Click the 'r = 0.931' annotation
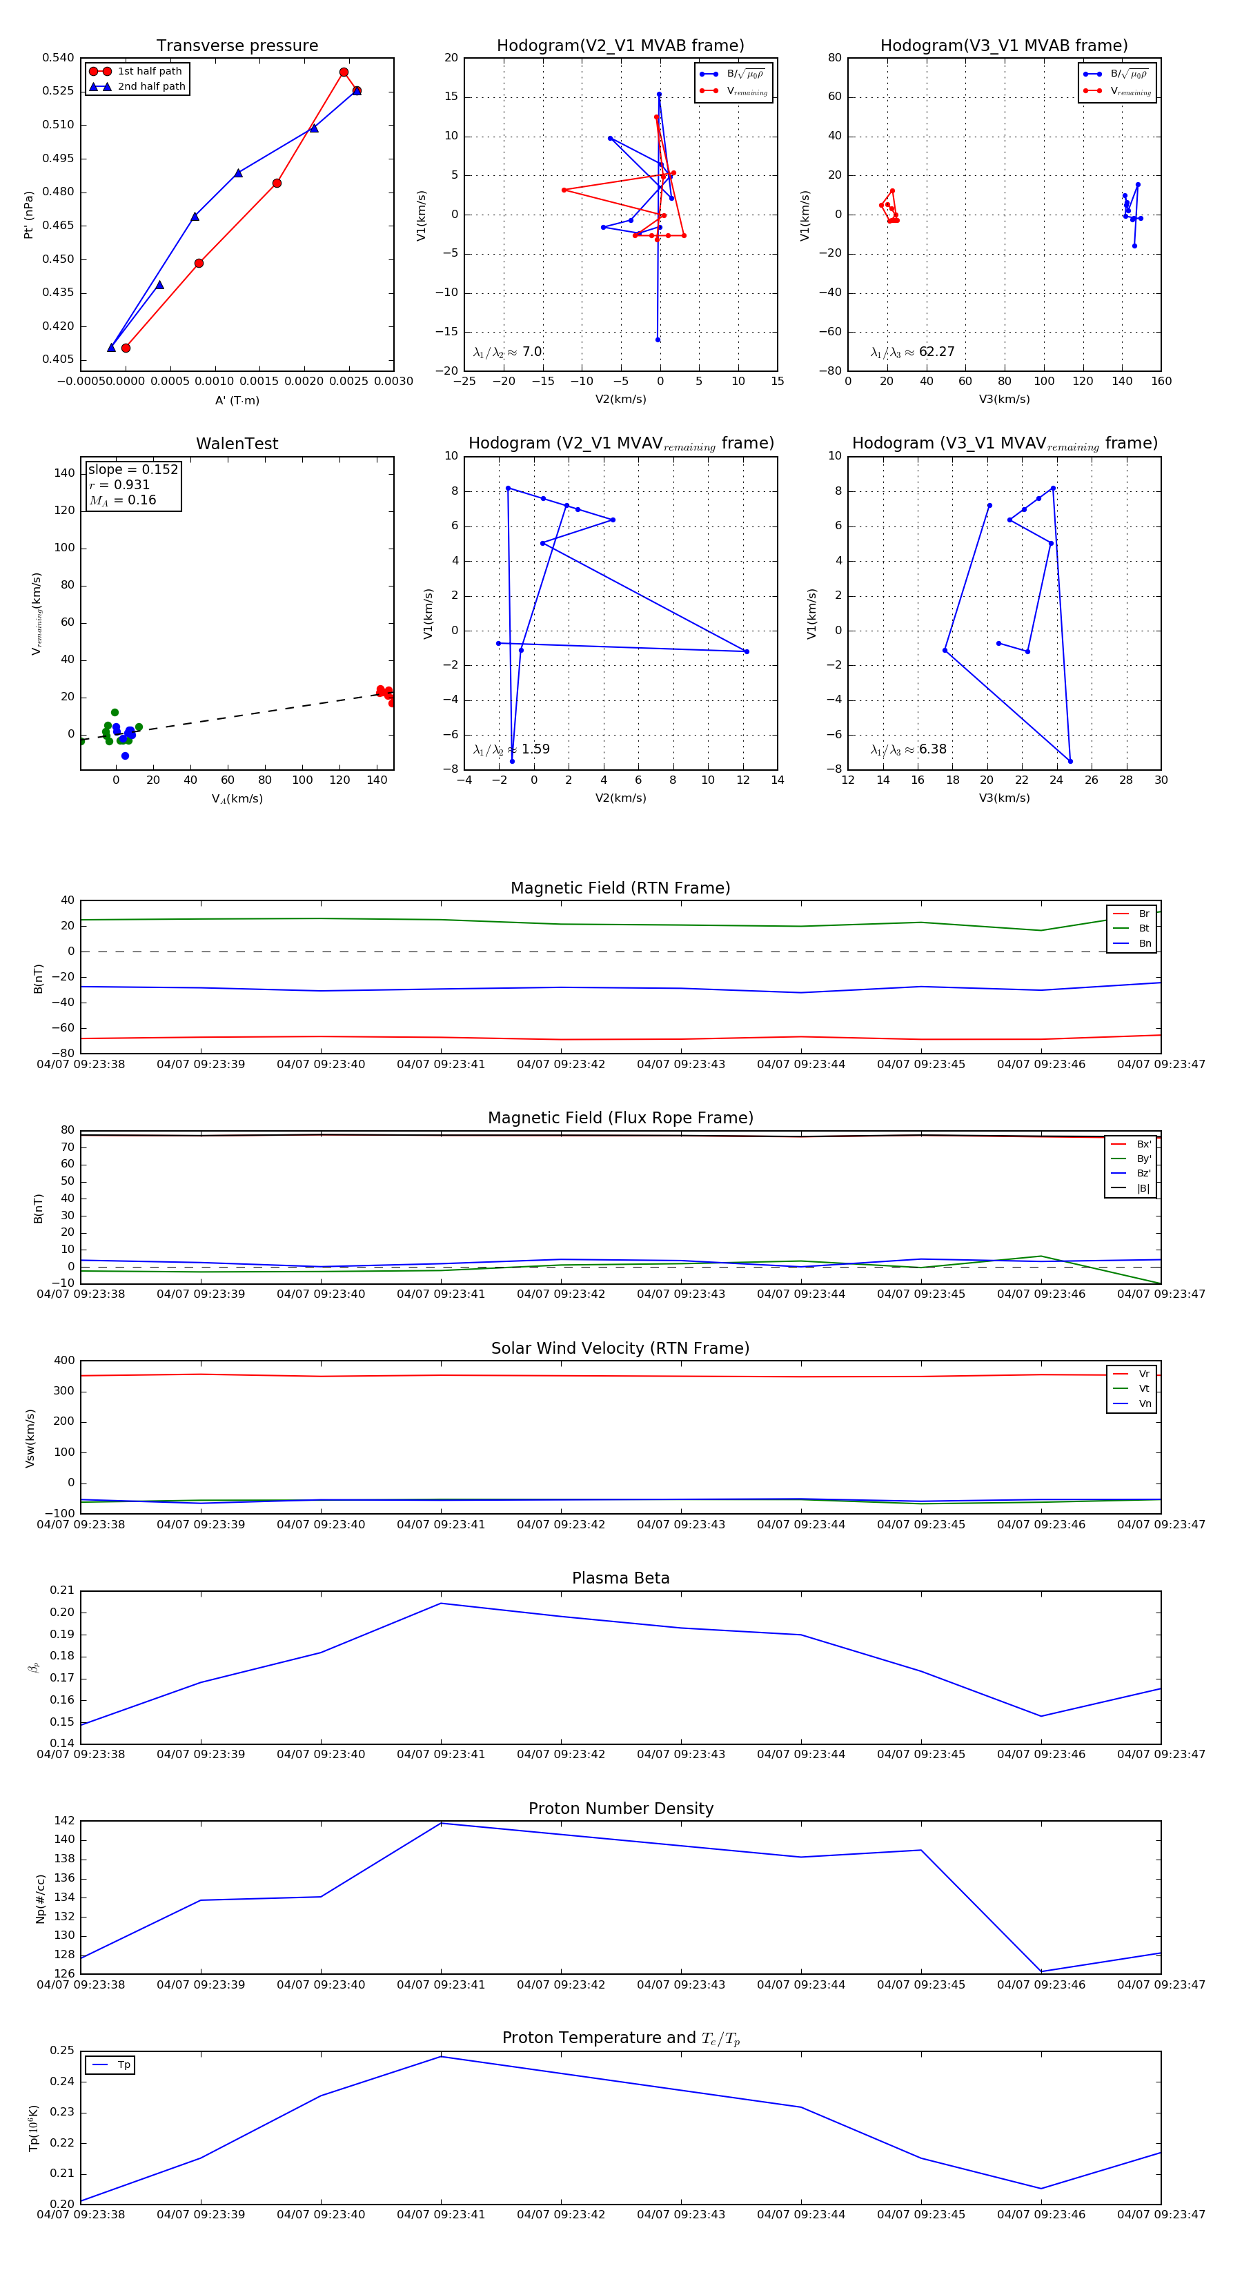The height and width of the screenshot is (2277, 1242). 119,484
